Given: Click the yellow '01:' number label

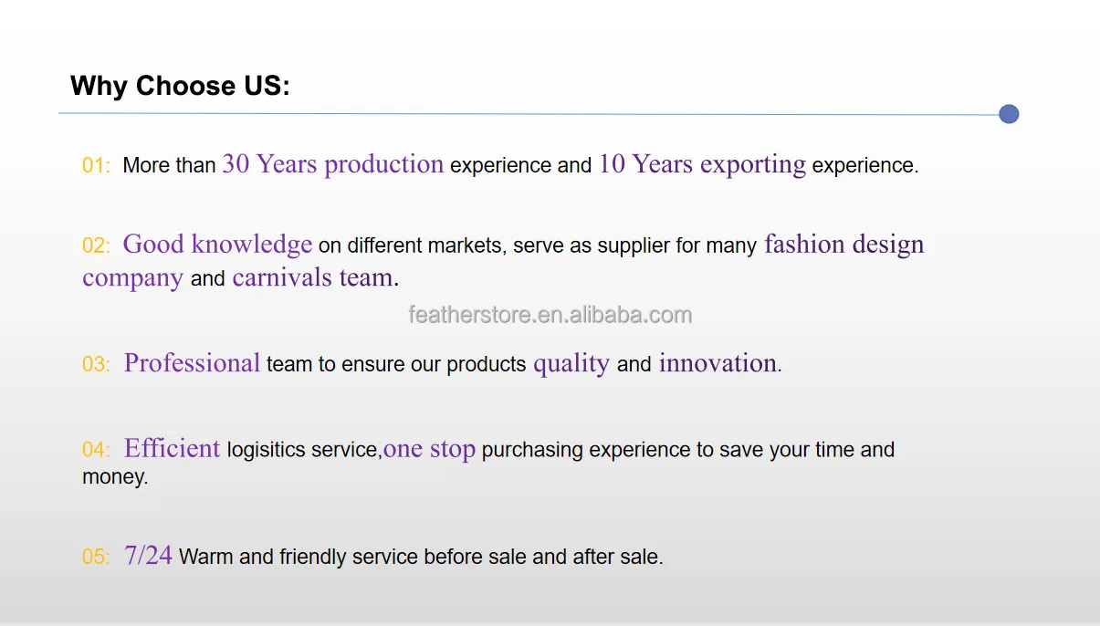Looking at the screenshot, I should point(97,166).
